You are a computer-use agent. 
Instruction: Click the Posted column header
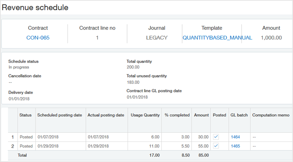click(x=219, y=115)
